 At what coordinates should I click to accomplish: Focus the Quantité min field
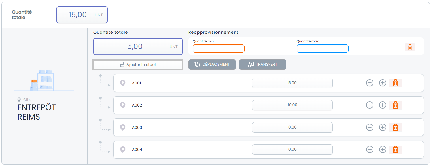219,49
